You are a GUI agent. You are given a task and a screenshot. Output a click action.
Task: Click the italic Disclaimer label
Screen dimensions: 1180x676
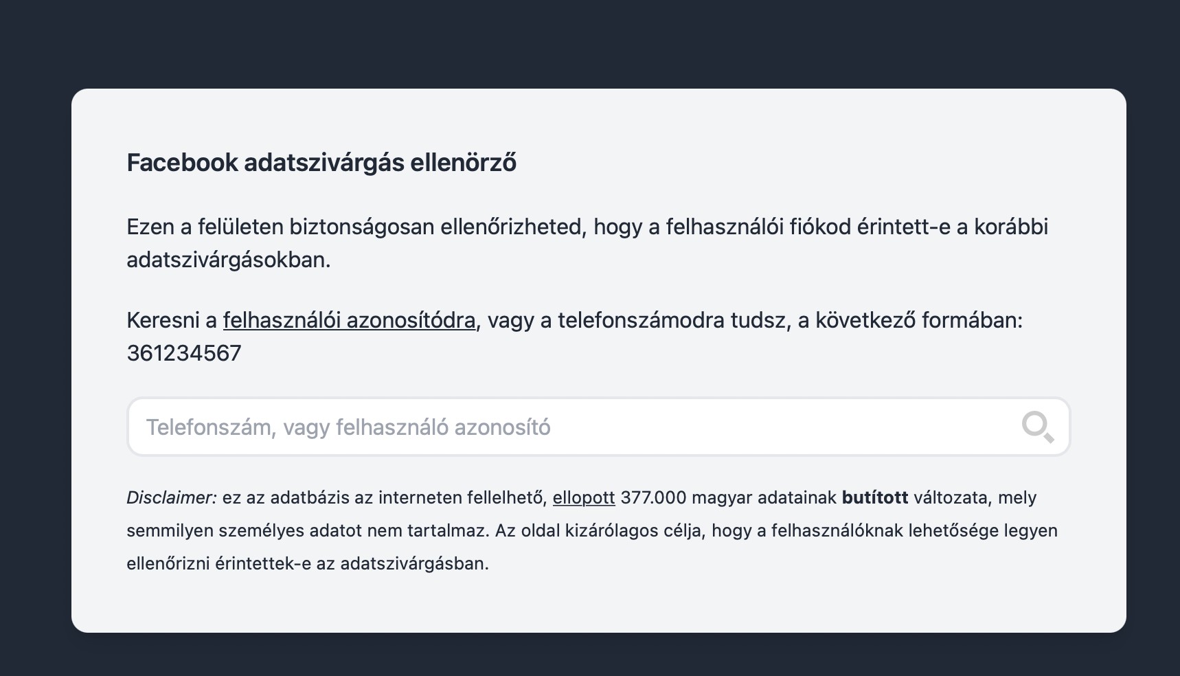[x=171, y=497]
